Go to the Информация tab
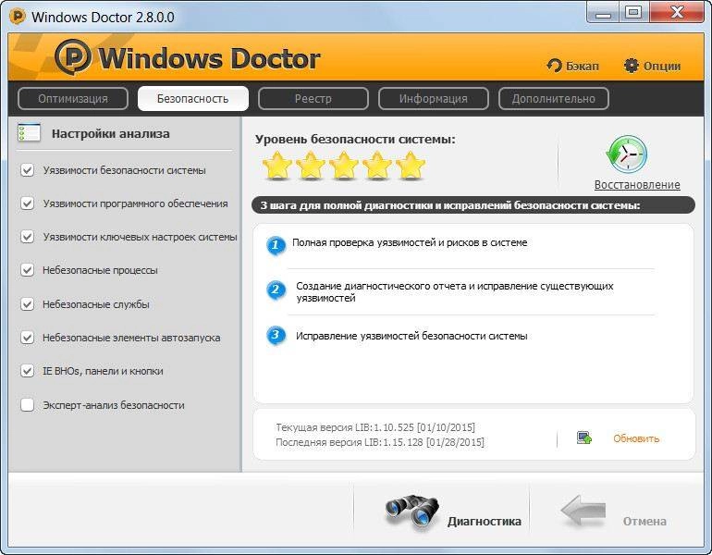This screenshot has height=555, width=712. pos(434,99)
